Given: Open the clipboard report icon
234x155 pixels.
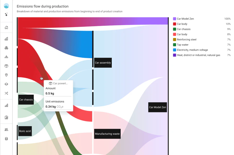Looking at the screenshot, I should [x=6, y=117].
